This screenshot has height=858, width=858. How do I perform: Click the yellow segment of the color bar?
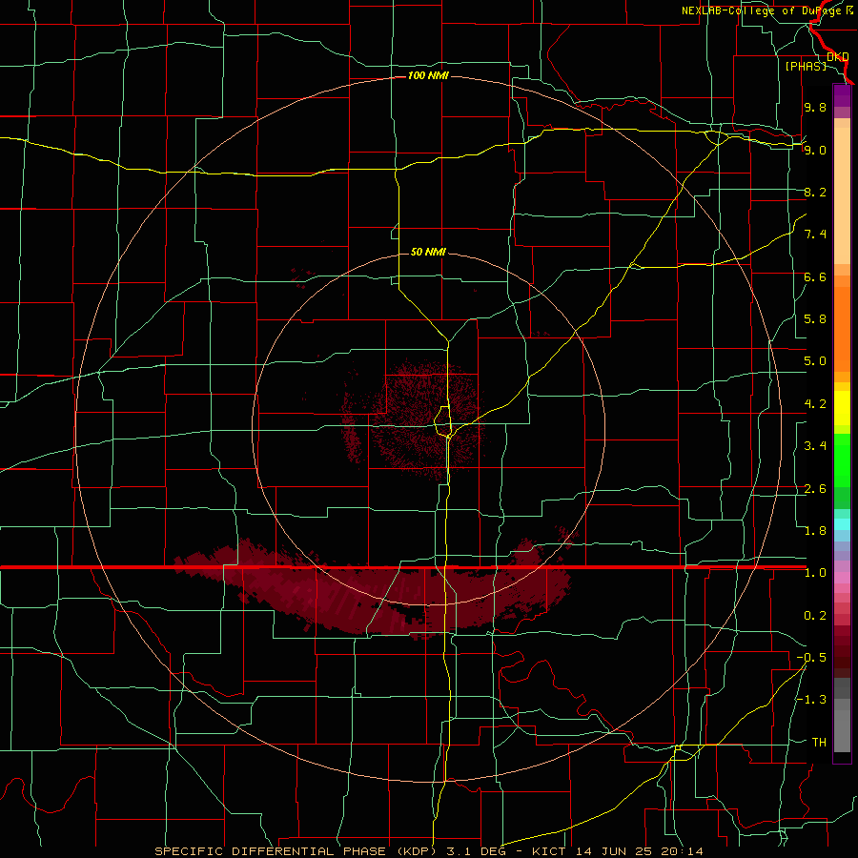pyautogui.click(x=842, y=408)
